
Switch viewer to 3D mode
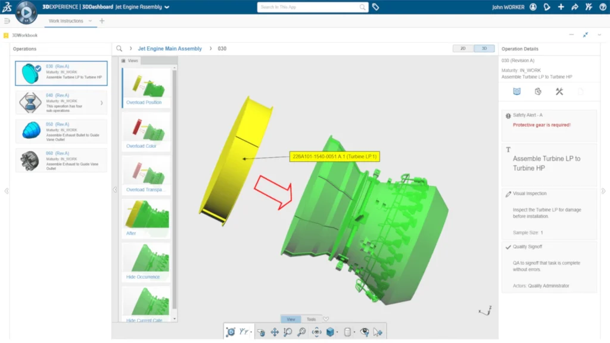click(x=484, y=49)
